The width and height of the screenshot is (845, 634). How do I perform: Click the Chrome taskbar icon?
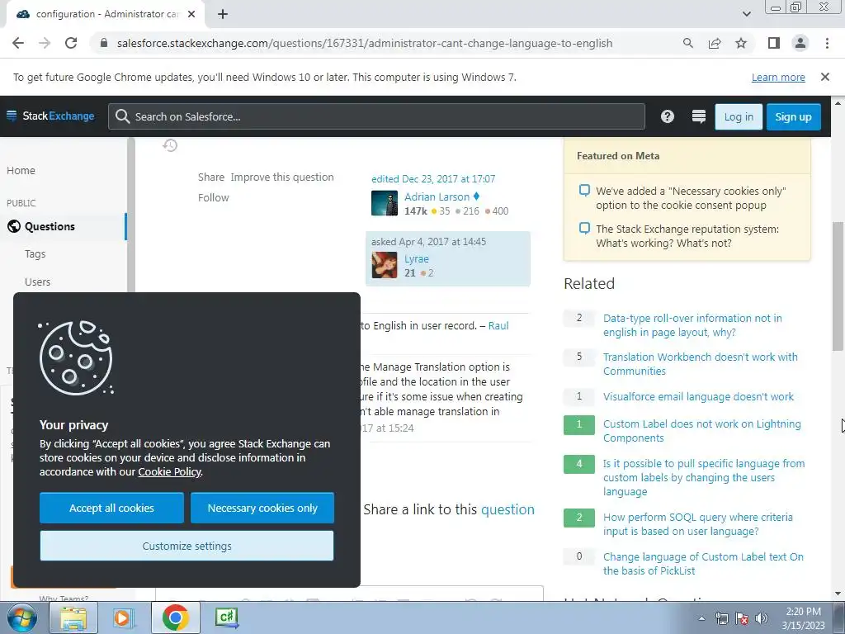tap(175, 617)
